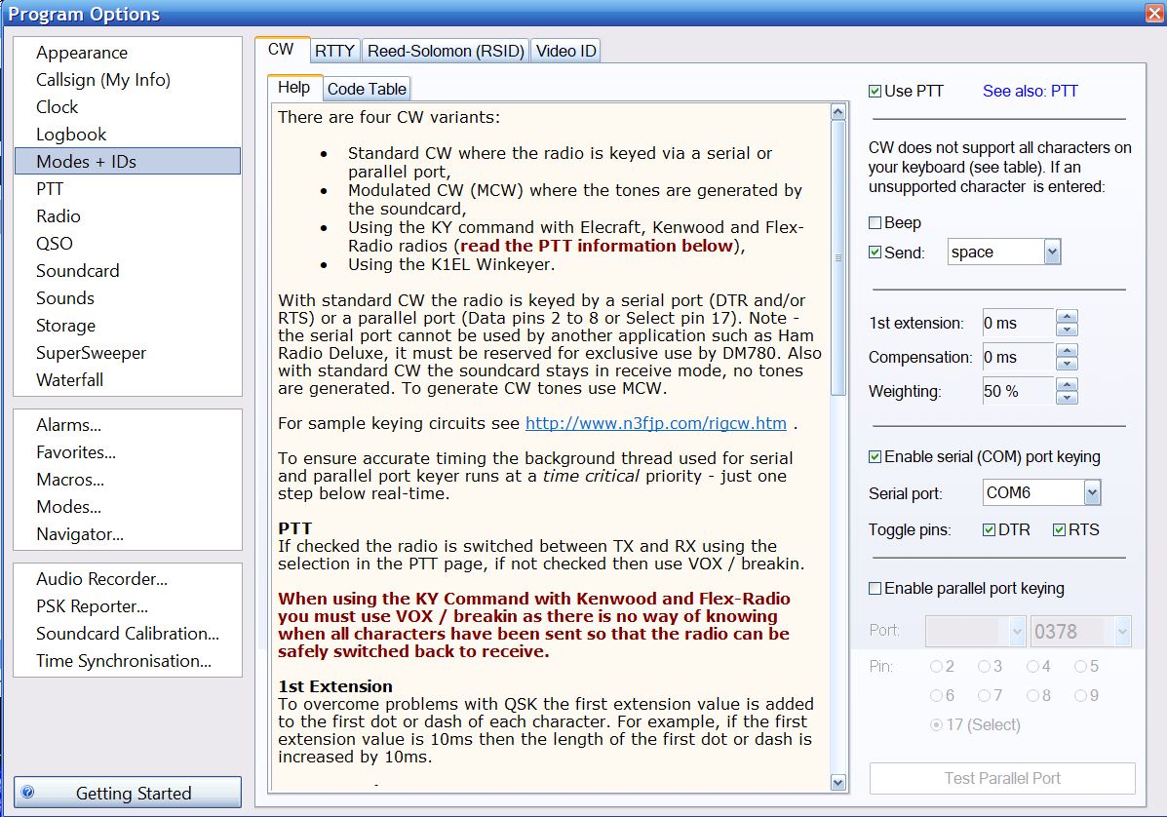Screen dimensions: 1167x817
Task: Uncheck the DTR toggle pin
Action: click(990, 529)
